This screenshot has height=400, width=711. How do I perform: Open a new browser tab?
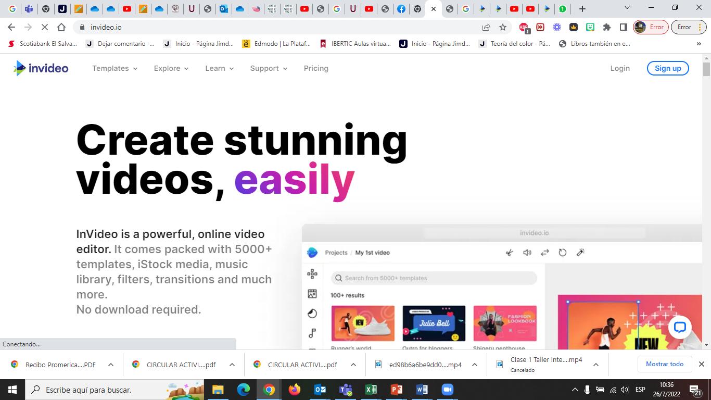coord(582,8)
